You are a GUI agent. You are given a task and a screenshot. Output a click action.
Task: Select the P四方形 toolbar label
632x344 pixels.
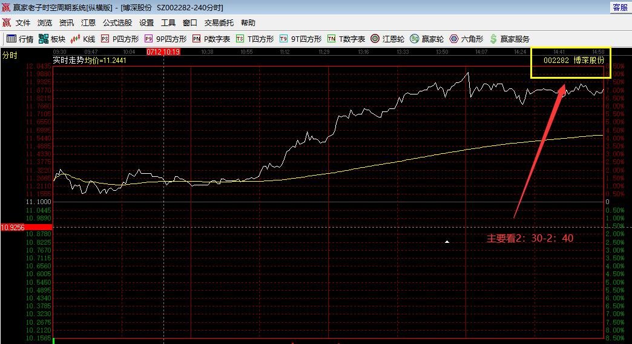126,39
